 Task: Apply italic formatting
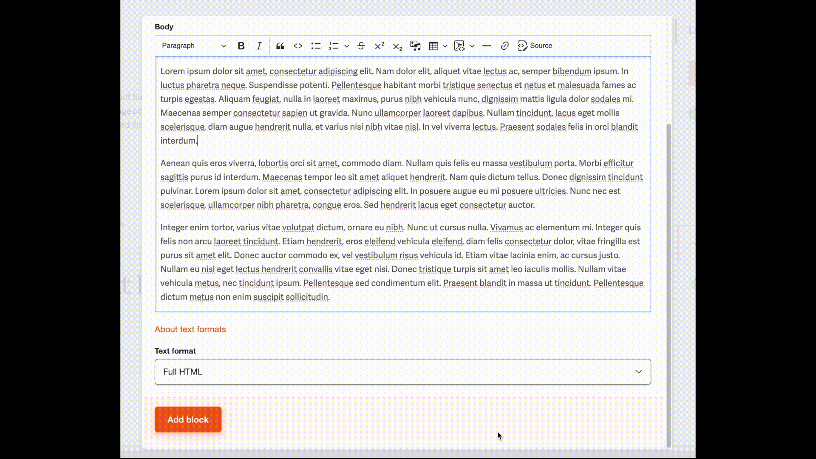[259, 45]
